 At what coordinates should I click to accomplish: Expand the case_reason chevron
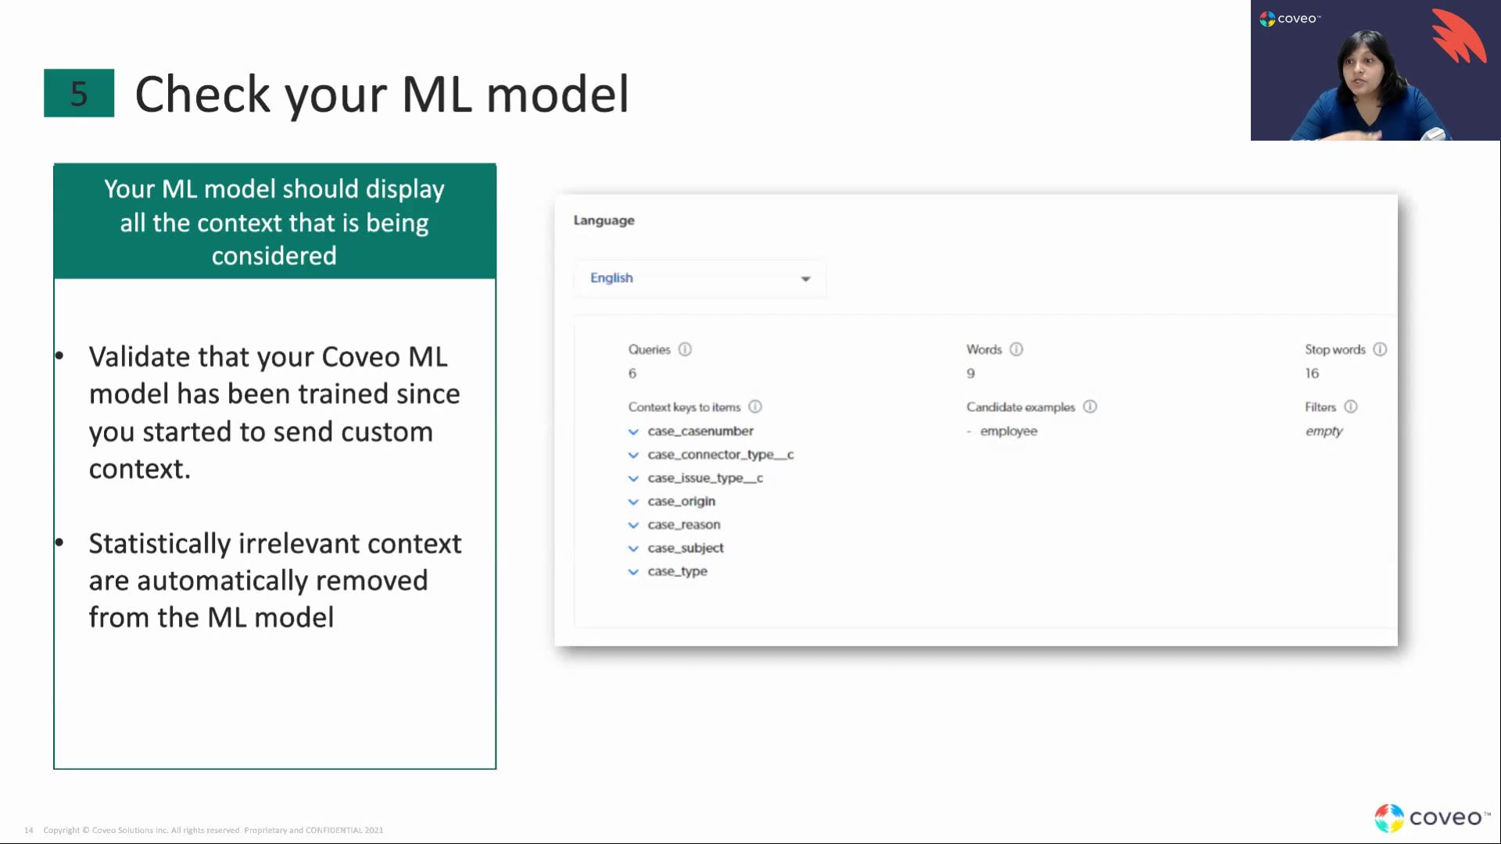click(x=633, y=525)
